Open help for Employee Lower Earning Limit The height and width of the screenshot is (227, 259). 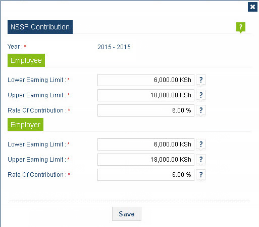click(x=201, y=80)
